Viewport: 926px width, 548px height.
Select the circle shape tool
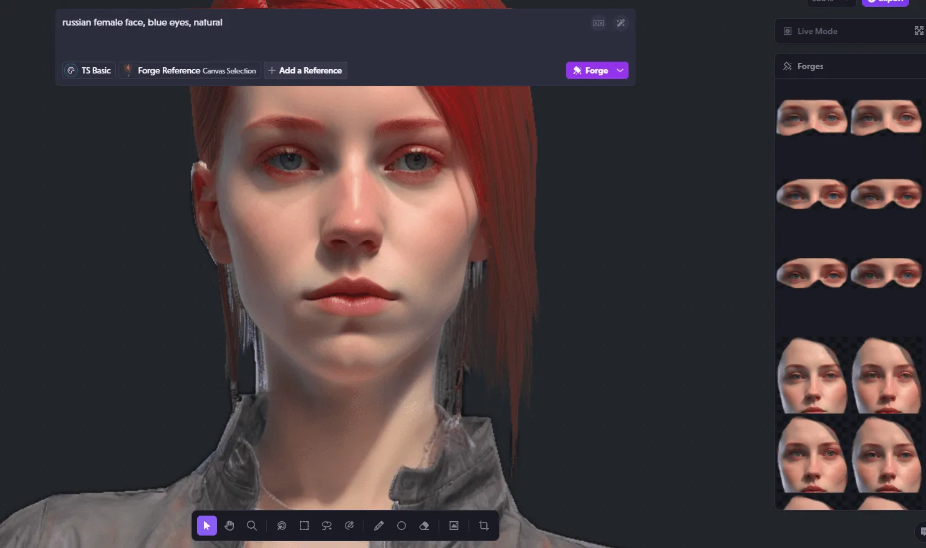[x=402, y=526]
